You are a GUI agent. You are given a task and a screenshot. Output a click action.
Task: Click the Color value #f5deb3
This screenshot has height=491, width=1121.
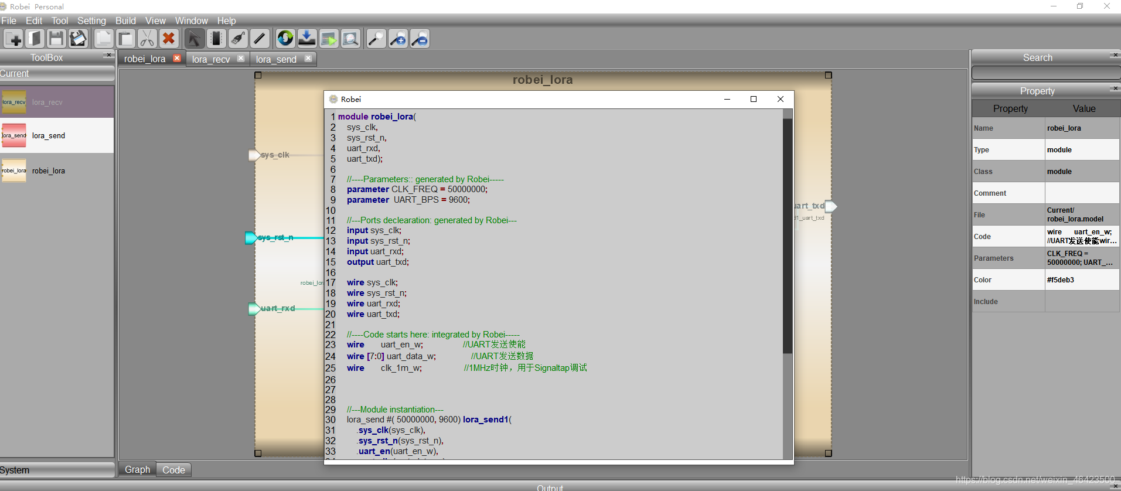(1082, 280)
